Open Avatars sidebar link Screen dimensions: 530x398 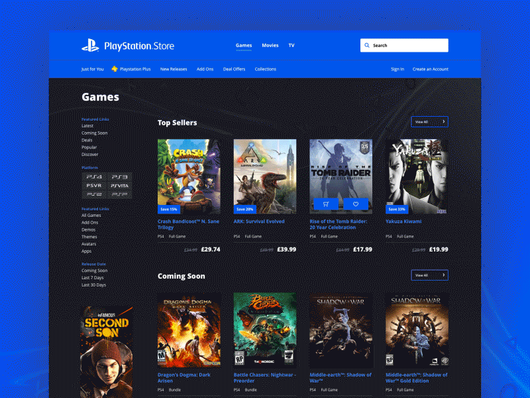(89, 243)
